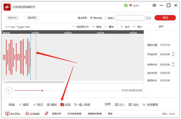Open the WeChat icon in title bar
The width and height of the screenshot is (181, 119).
(x=126, y=5)
